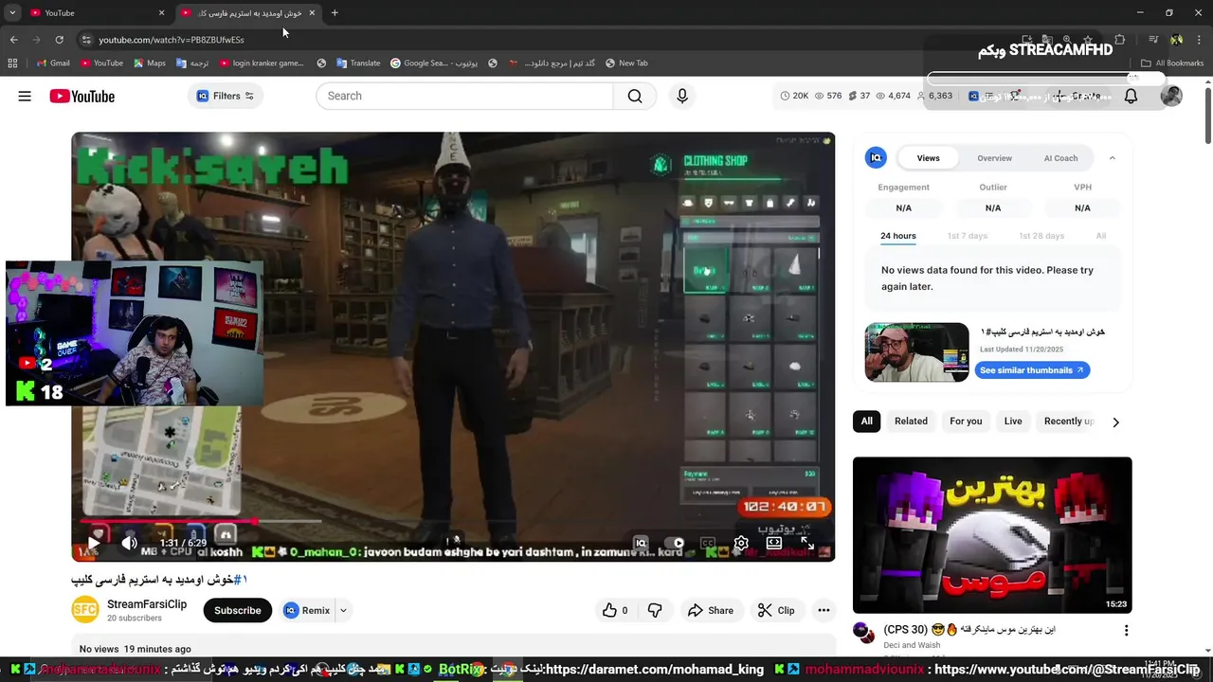Screen dimensions: 1213x682
Task: Select the Related filter chip
Action: coord(911,422)
